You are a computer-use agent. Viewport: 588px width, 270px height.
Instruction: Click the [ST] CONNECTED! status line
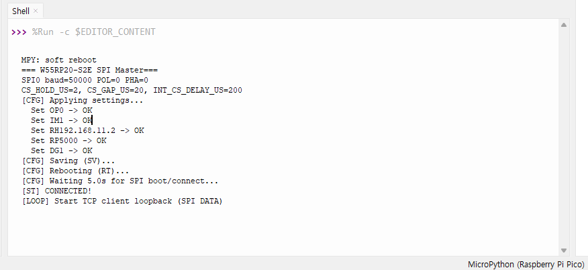pyautogui.click(x=56, y=191)
